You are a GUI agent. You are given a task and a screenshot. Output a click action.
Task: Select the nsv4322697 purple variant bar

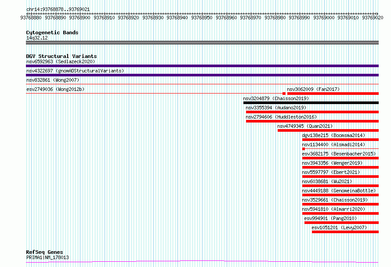pos(202,75)
